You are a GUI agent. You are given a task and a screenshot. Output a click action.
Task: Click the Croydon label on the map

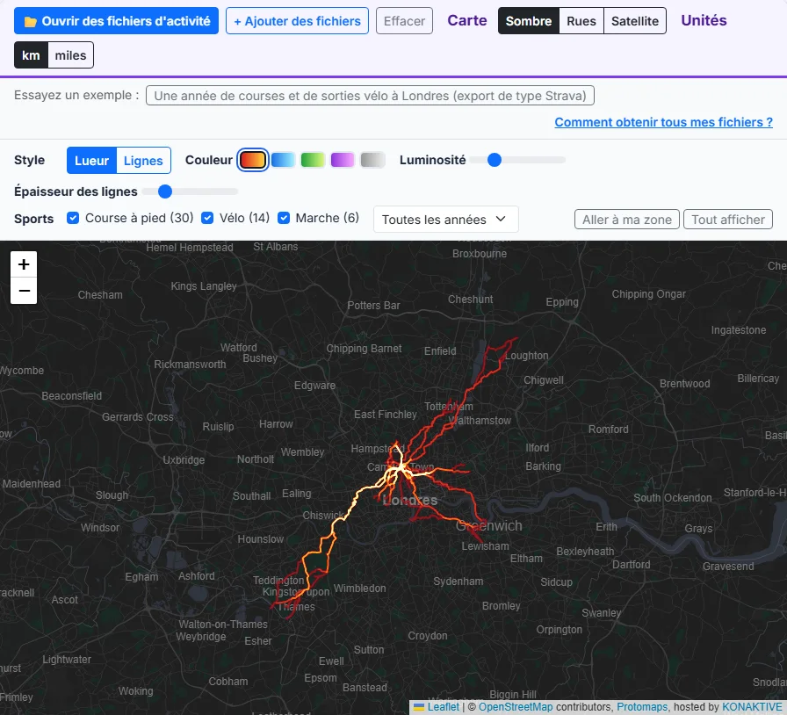pos(428,636)
